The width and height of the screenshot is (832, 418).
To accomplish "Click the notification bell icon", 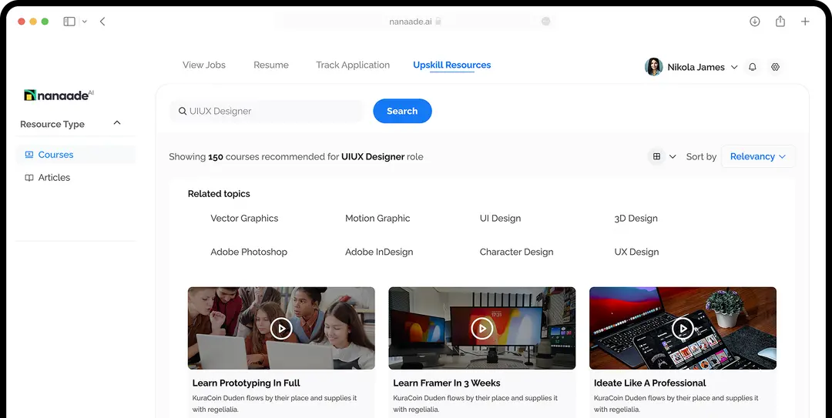I will pyautogui.click(x=753, y=67).
